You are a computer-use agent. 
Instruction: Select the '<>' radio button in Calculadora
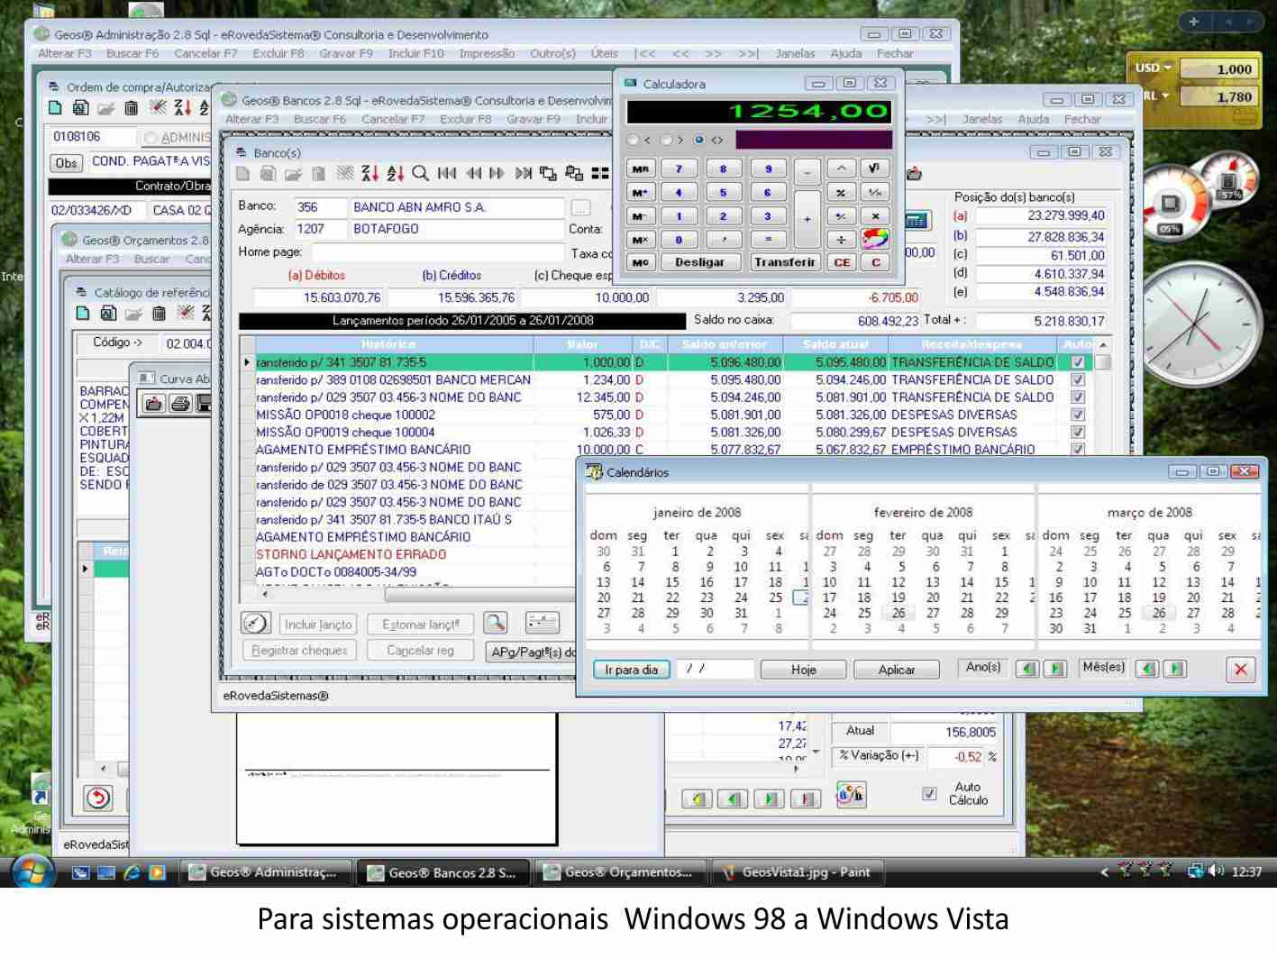(x=699, y=140)
